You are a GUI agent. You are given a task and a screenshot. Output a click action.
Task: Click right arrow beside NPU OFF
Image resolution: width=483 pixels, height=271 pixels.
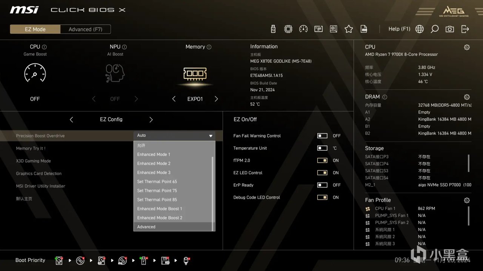pyautogui.click(x=136, y=99)
